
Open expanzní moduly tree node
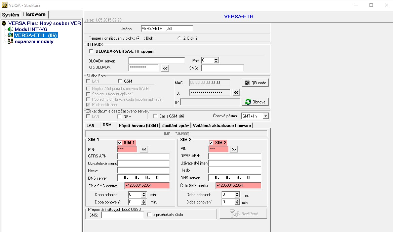(x=34, y=41)
